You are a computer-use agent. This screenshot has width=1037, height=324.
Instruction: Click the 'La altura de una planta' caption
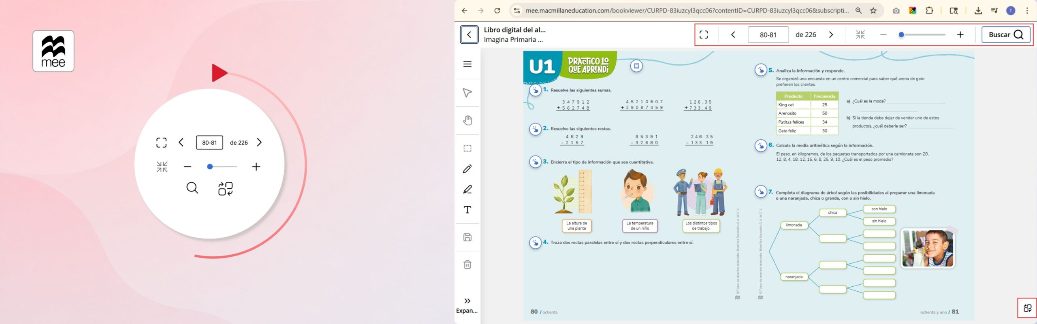pyautogui.click(x=576, y=226)
